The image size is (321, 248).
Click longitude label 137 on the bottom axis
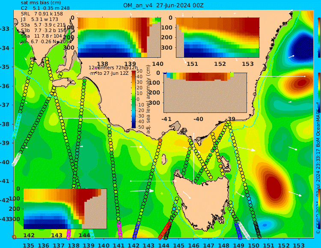tap(59, 245)
